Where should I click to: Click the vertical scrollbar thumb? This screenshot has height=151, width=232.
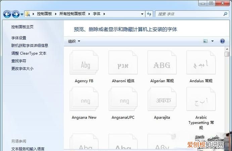point(227,54)
